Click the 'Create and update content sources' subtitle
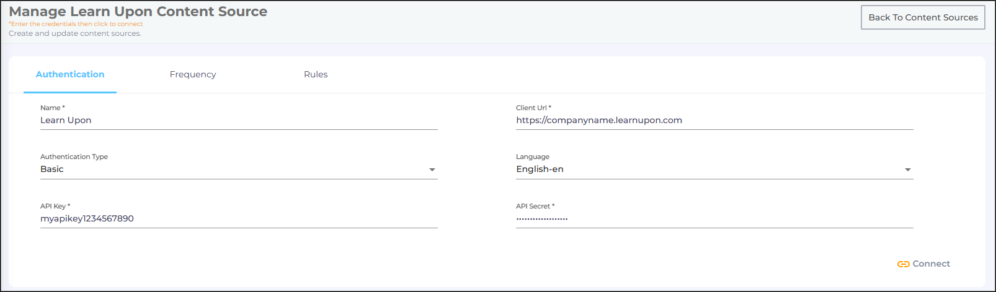 (x=75, y=33)
